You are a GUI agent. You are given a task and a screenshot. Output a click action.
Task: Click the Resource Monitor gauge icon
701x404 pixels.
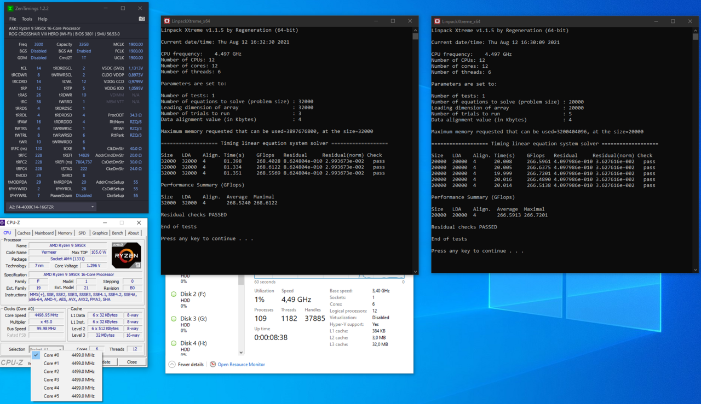coord(212,364)
